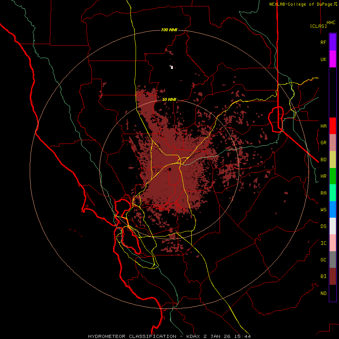The height and width of the screenshot is (339, 339).
Task: Click the 50 NMI range ring label
Action: [169, 99]
